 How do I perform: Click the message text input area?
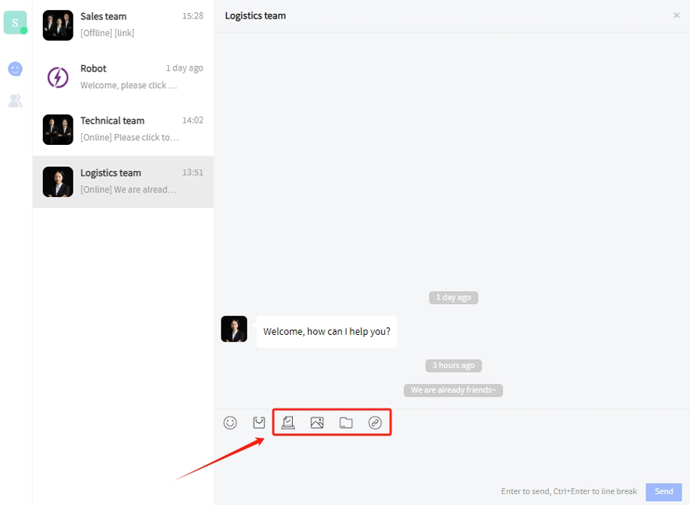pos(451,456)
